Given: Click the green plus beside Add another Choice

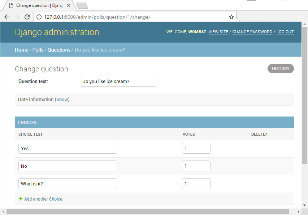Looking at the screenshot, I should click(21, 199).
